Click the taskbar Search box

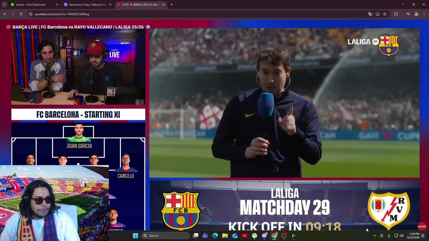click(165, 236)
